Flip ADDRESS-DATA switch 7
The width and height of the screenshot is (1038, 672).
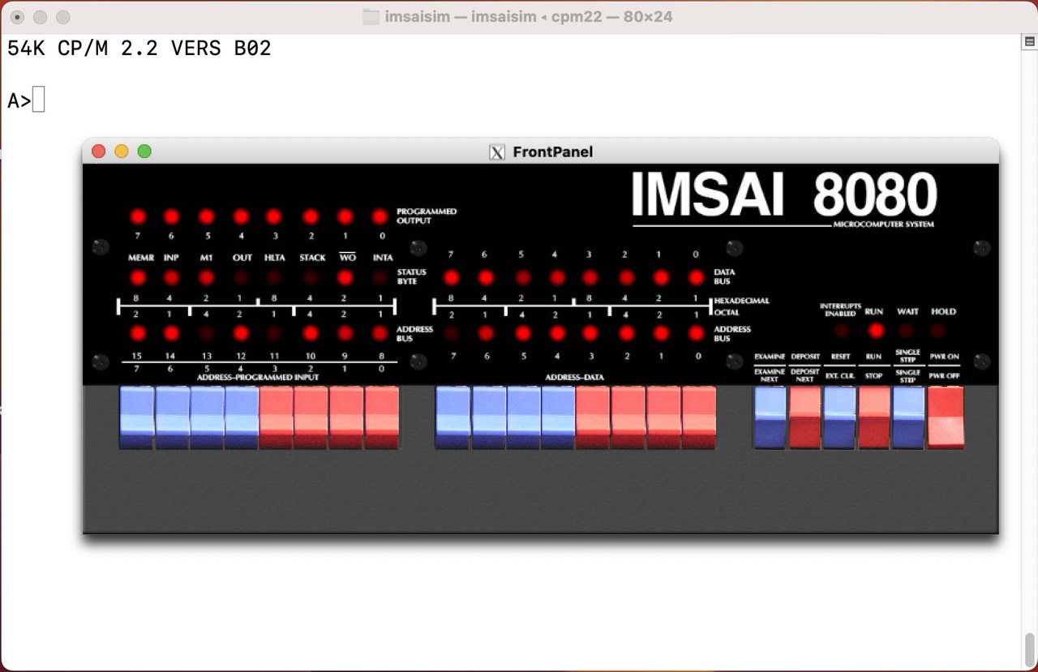click(452, 417)
